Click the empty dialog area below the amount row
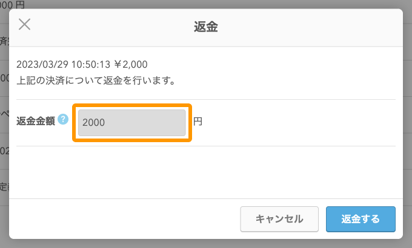This screenshot has height=248, width=412. (206, 171)
